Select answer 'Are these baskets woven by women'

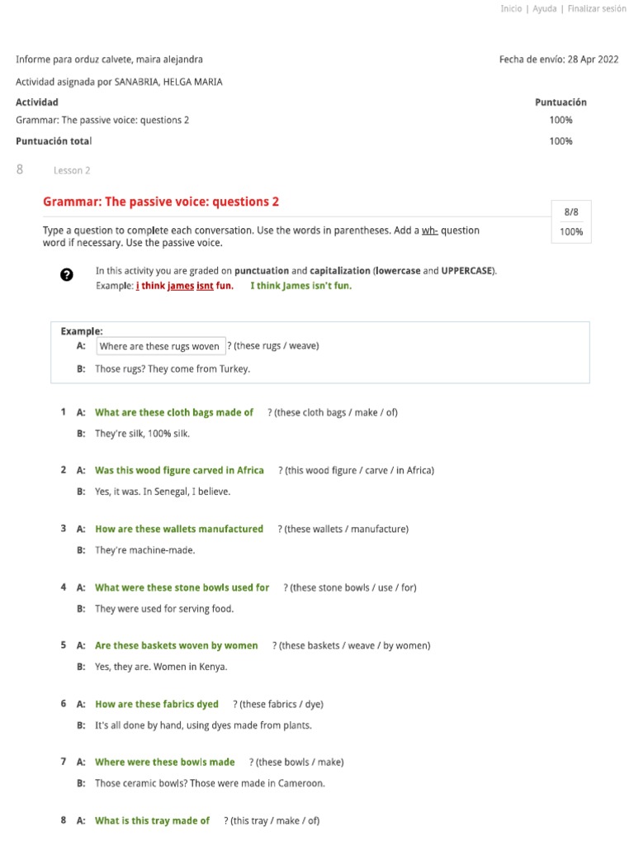(x=177, y=646)
